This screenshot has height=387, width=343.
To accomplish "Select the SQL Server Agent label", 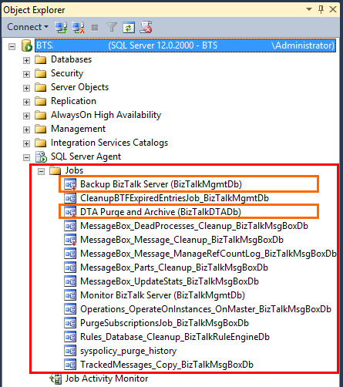I will pos(86,156).
